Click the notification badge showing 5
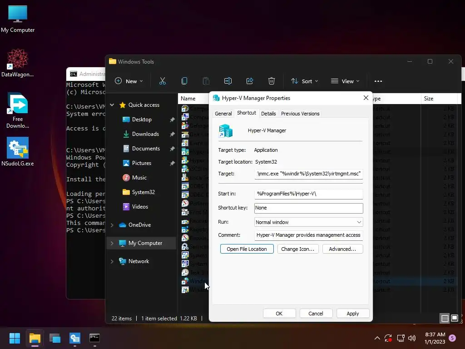This screenshot has width=465, height=349. click(x=452, y=338)
